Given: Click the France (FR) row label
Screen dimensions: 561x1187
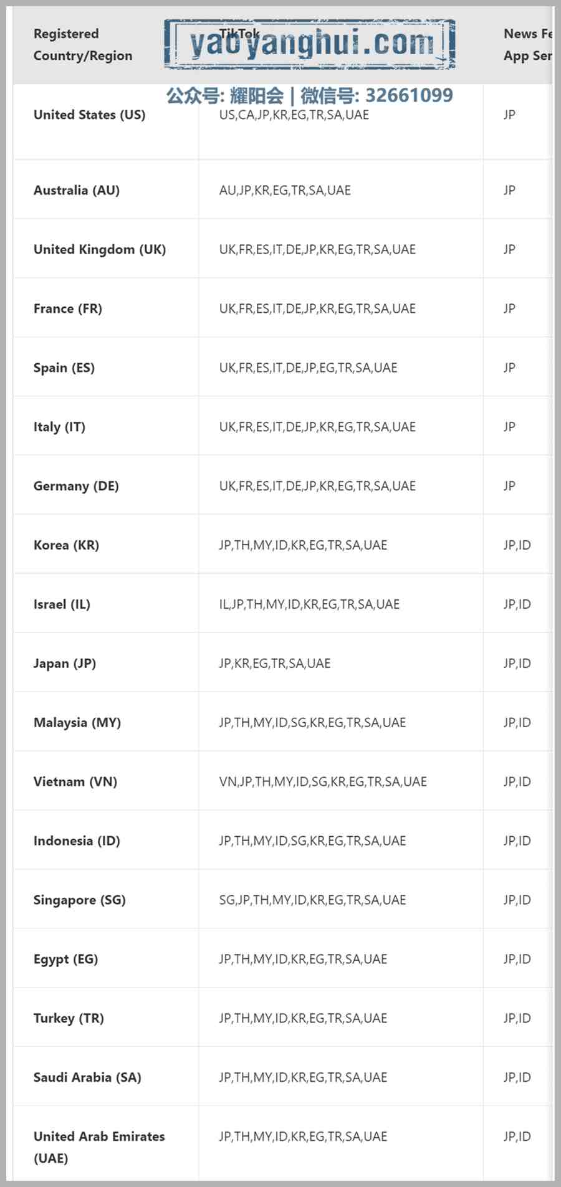Looking at the screenshot, I should tap(68, 308).
